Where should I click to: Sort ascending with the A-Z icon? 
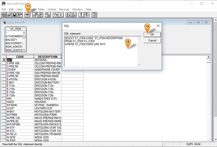(x=69, y=15)
